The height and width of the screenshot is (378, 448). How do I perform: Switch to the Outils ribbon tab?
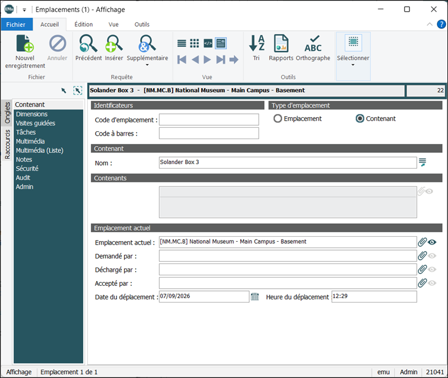pyautogui.click(x=142, y=24)
